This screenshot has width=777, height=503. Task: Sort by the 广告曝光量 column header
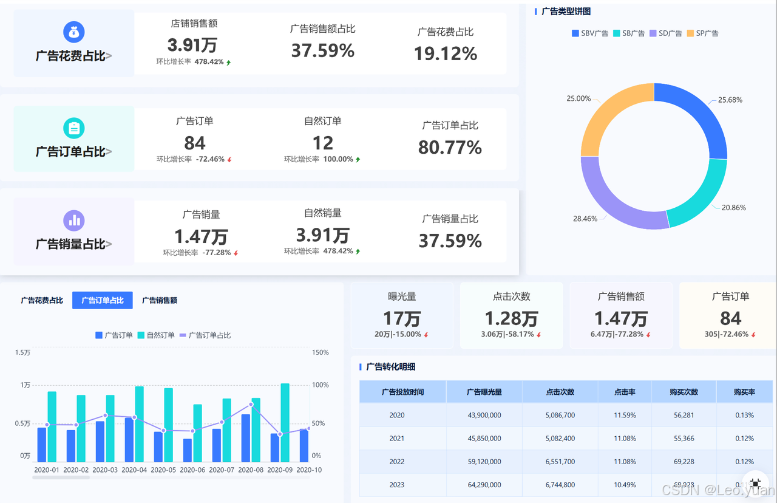tap(484, 392)
